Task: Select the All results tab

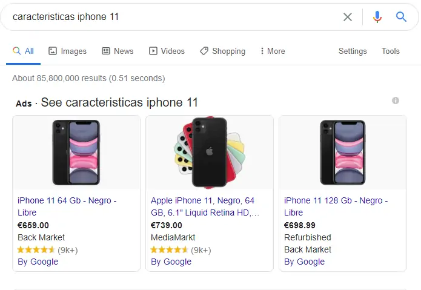Action: pos(24,51)
